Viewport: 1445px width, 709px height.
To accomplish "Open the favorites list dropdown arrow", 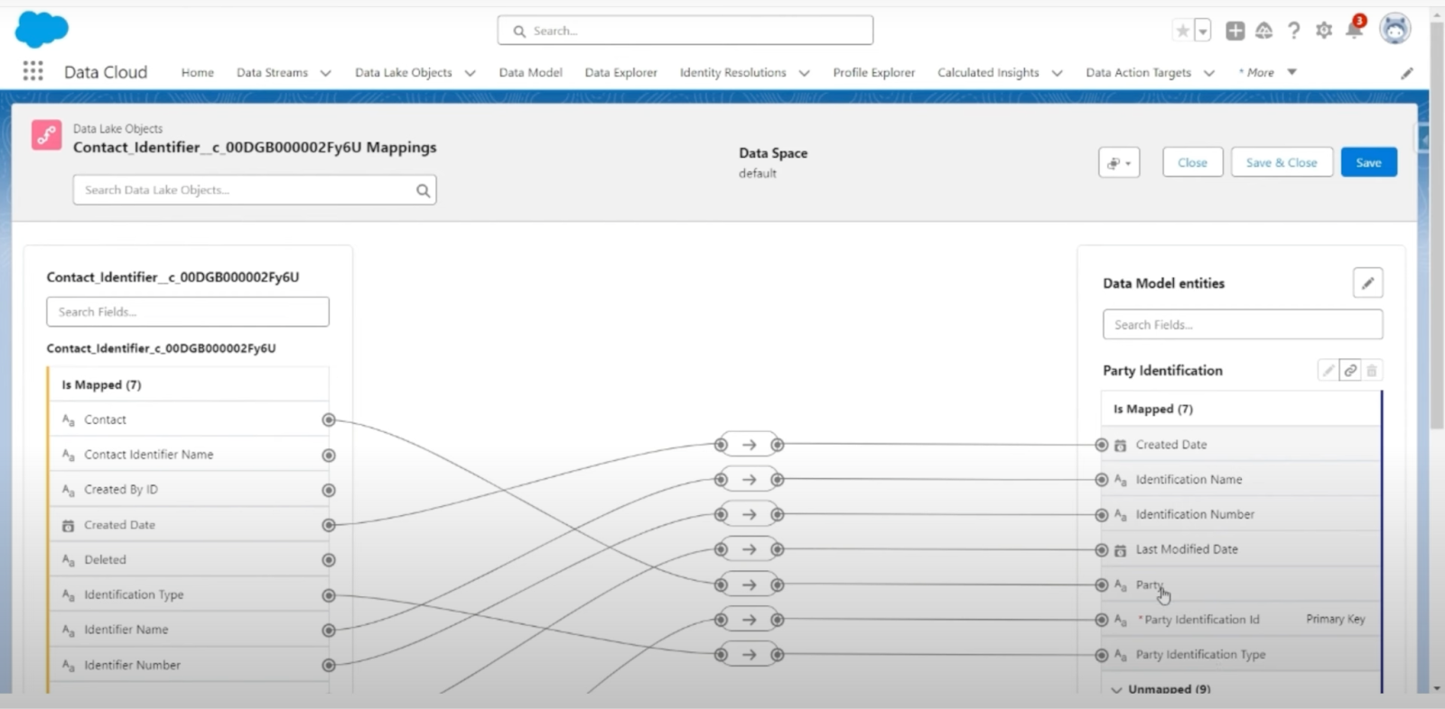I will (x=1203, y=31).
